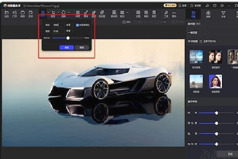Click the blue confirm button in size dialog

[x=67, y=47]
